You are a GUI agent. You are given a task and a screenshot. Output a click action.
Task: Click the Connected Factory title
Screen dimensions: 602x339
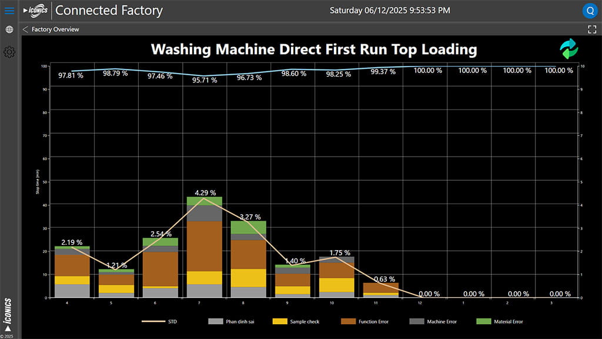click(109, 11)
